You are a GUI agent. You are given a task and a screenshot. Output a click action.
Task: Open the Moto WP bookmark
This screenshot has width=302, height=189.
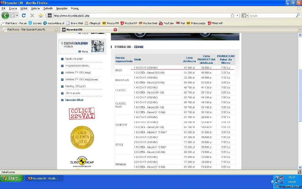coord(215,23)
